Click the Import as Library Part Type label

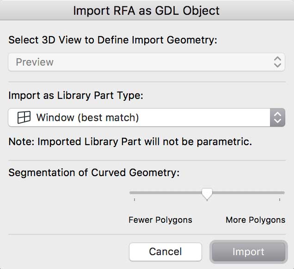point(76,96)
